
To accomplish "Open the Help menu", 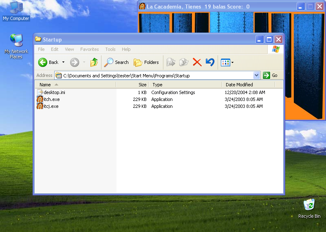I will coord(126,49).
